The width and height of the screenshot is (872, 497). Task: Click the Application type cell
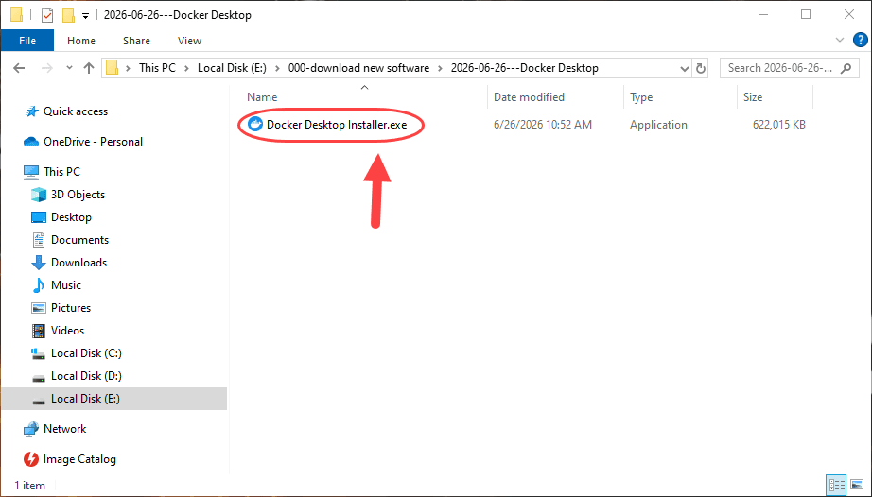(x=658, y=125)
